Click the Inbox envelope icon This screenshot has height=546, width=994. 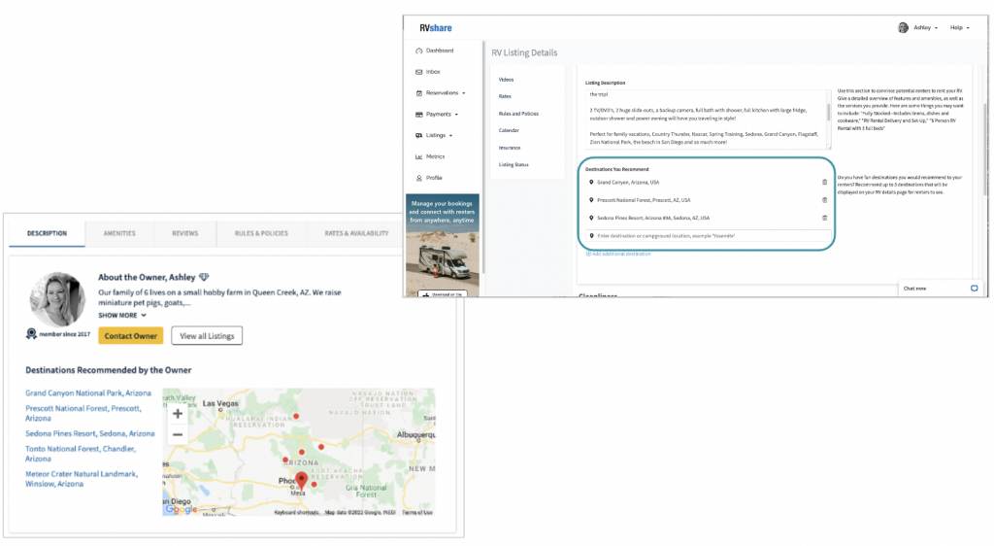[x=418, y=72]
